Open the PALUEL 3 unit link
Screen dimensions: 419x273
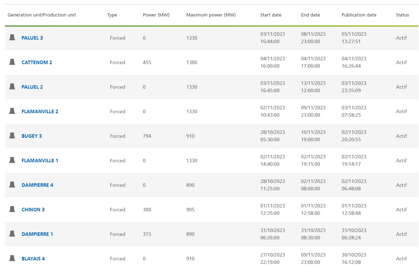pyautogui.click(x=32, y=38)
